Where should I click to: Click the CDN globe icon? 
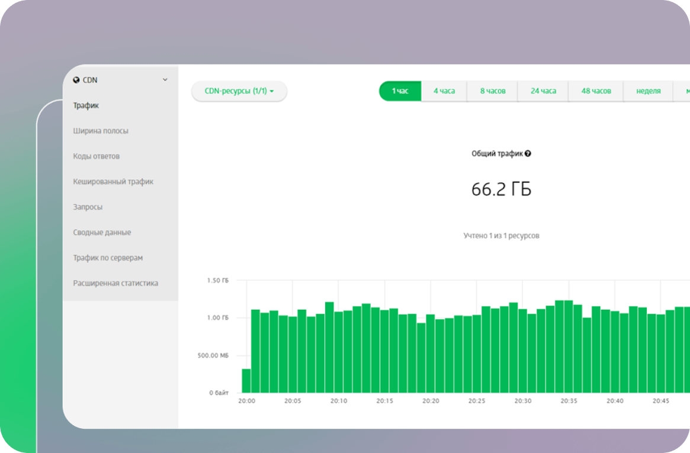(76, 80)
